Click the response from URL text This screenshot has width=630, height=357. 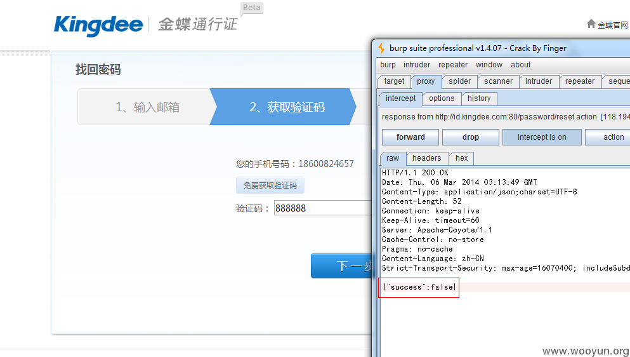506,117
